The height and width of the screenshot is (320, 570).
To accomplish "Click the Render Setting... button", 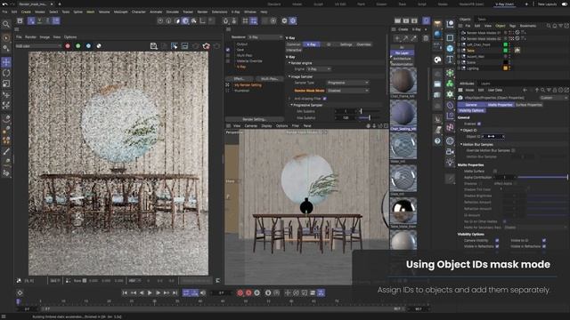I will tap(254, 119).
